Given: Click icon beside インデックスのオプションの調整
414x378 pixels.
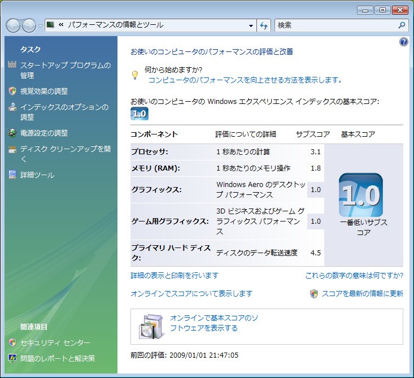Looking at the screenshot, I should [x=12, y=106].
